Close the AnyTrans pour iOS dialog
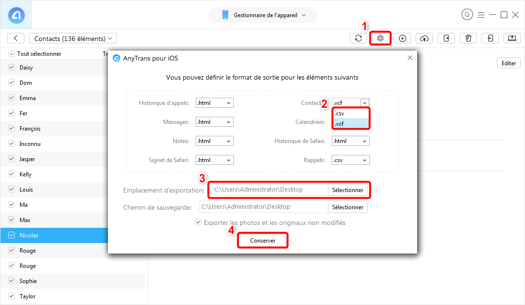Image resolution: width=525 pixels, height=305 pixels. coord(410,58)
